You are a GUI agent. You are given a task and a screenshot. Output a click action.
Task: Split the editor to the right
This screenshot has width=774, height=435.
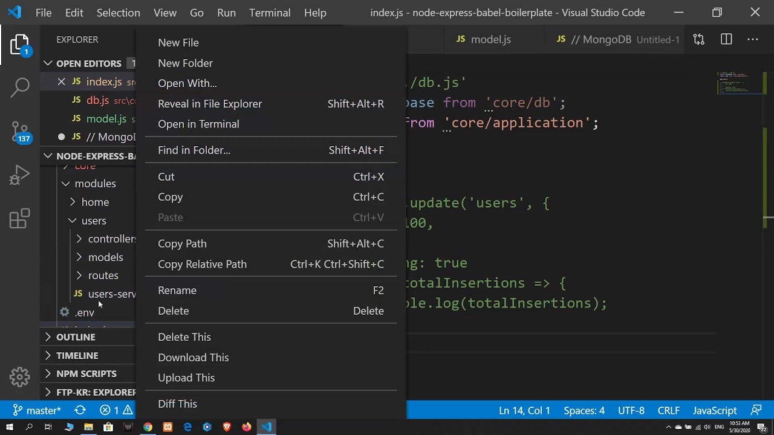(726, 39)
